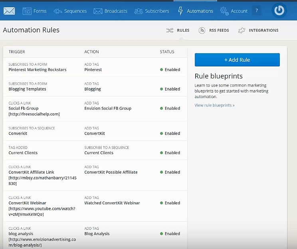Open help via the question mark
The height and width of the screenshot is (249, 297).
point(257,11)
